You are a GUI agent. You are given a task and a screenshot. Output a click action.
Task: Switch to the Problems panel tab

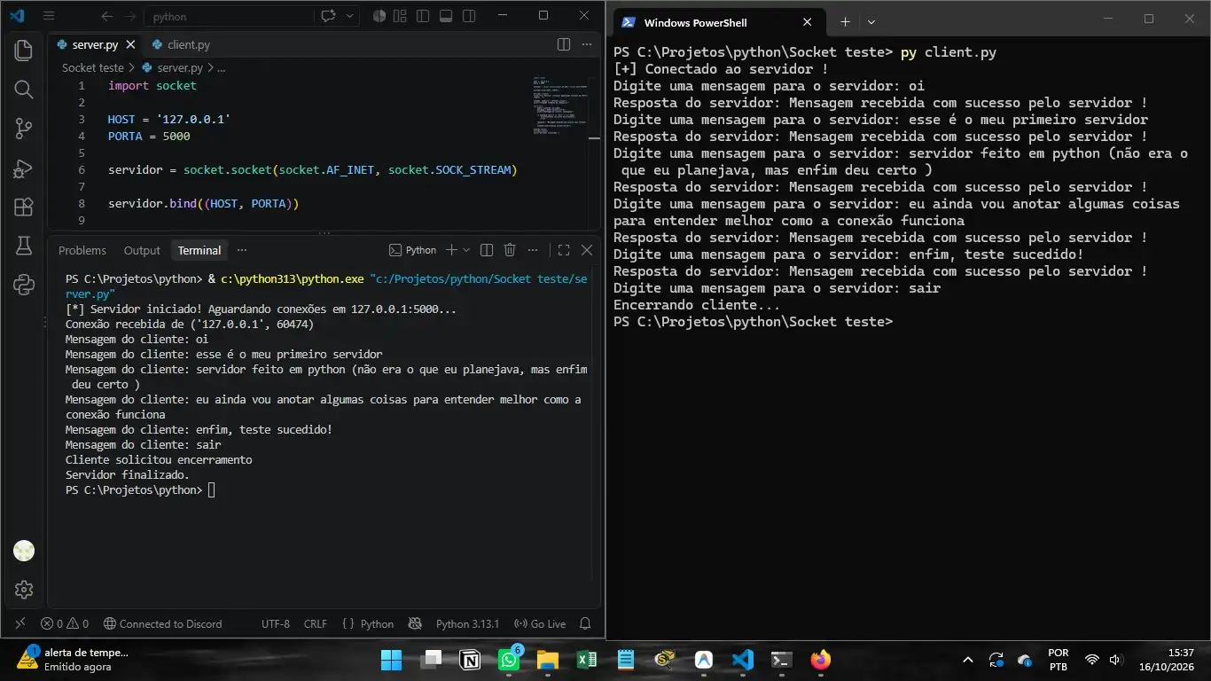(82, 251)
